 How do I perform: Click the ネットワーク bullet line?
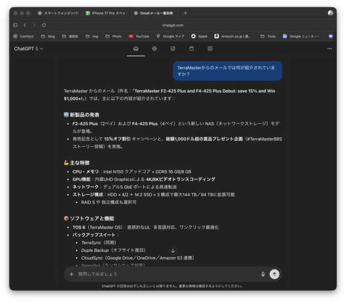[x=125, y=187]
